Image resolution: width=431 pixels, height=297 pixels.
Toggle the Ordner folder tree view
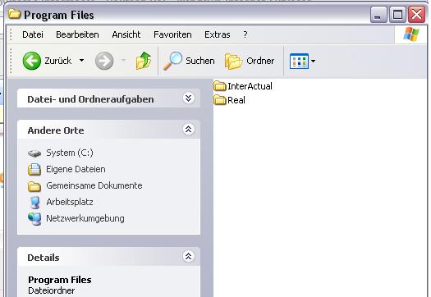click(250, 61)
